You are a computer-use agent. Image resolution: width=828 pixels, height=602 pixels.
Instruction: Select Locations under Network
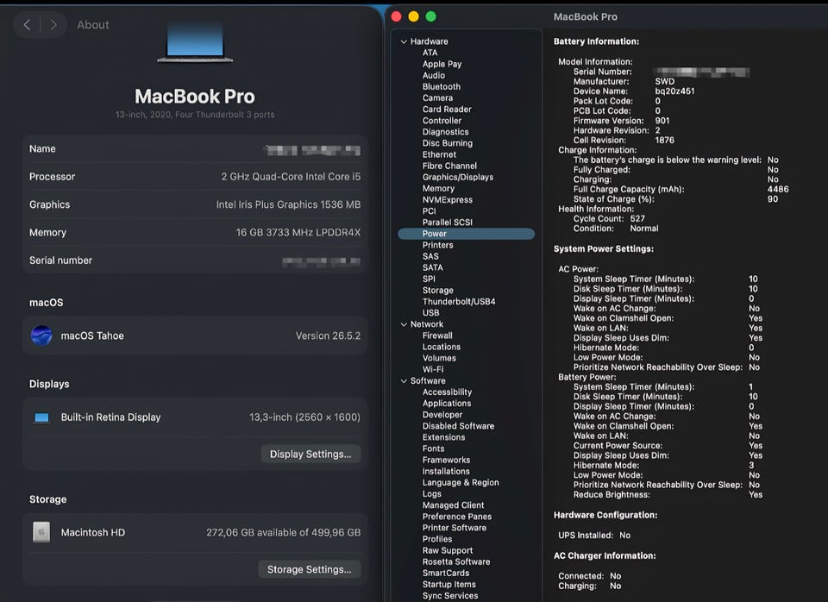coord(442,347)
